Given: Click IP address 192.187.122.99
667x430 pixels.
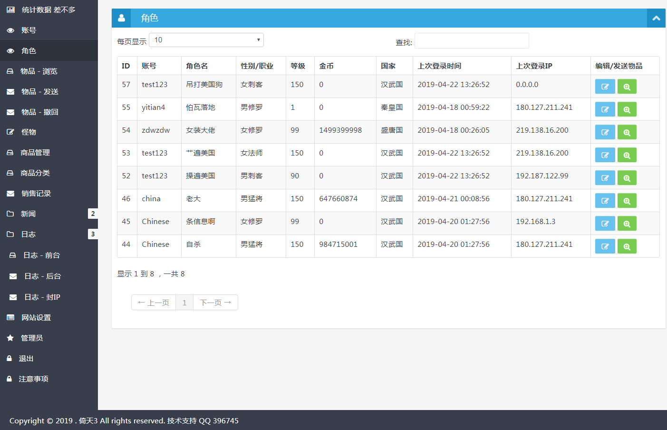Looking at the screenshot, I should [542, 176].
